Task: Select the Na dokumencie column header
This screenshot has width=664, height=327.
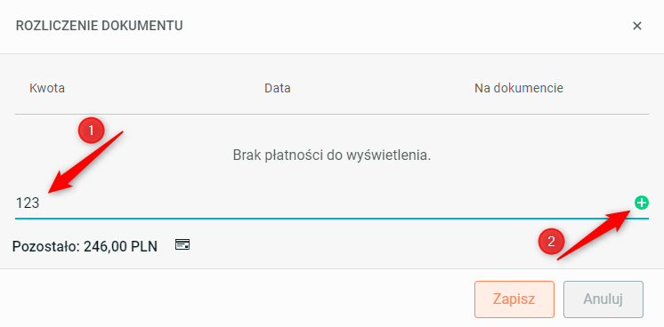Action: click(519, 88)
